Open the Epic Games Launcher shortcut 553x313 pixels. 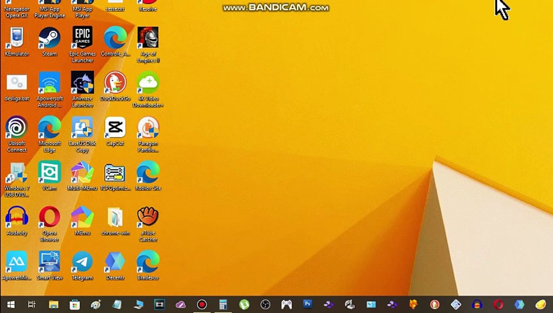point(82,45)
